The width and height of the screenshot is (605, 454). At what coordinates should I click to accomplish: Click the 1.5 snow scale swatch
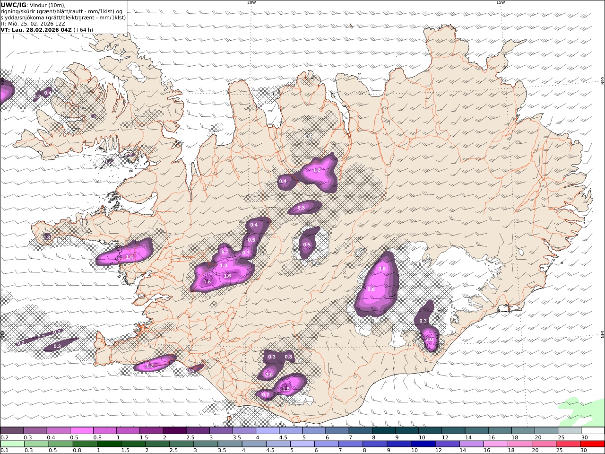pyautogui.click(x=151, y=431)
